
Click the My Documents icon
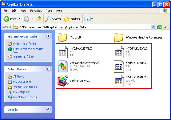point(10,82)
